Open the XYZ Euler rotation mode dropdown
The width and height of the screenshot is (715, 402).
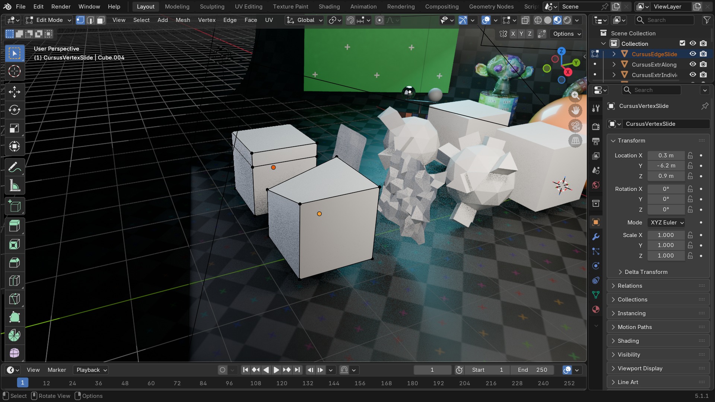[x=666, y=223]
